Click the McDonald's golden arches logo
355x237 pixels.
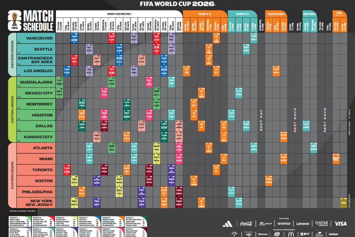click(291, 234)
